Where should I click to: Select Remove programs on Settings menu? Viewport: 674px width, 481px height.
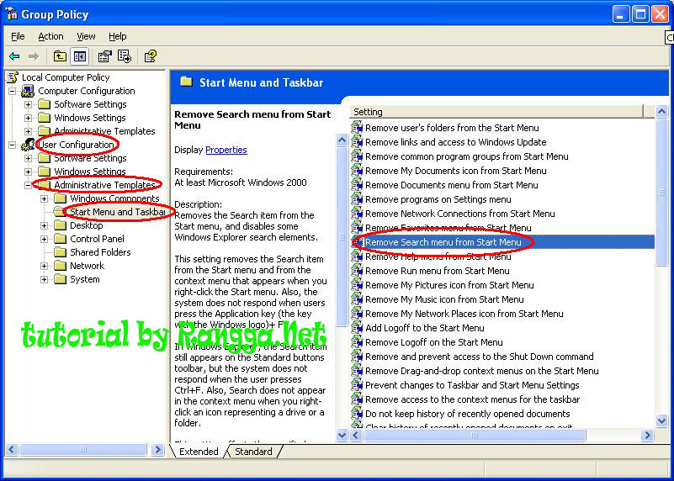tap(438, 199)
